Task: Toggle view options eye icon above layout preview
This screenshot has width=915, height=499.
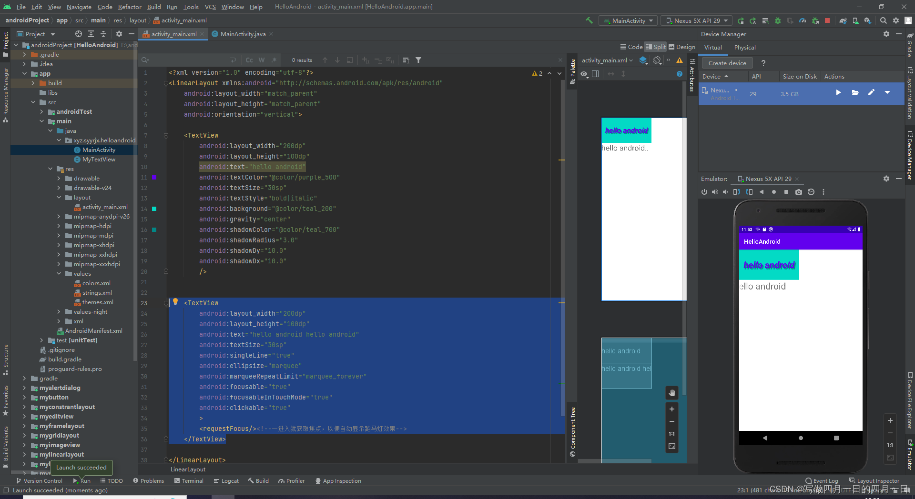Action: 584,74
